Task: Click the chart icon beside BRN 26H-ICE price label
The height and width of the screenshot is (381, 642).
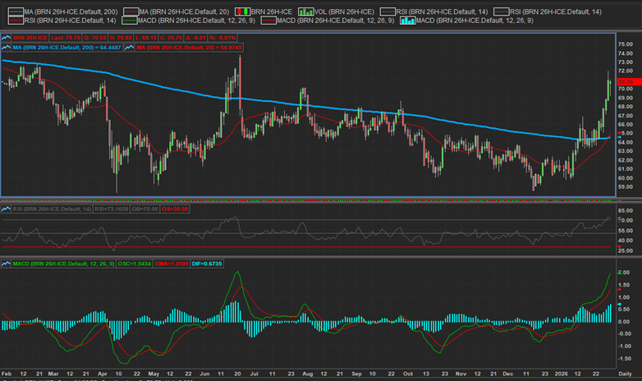Action: click(6, 37)
